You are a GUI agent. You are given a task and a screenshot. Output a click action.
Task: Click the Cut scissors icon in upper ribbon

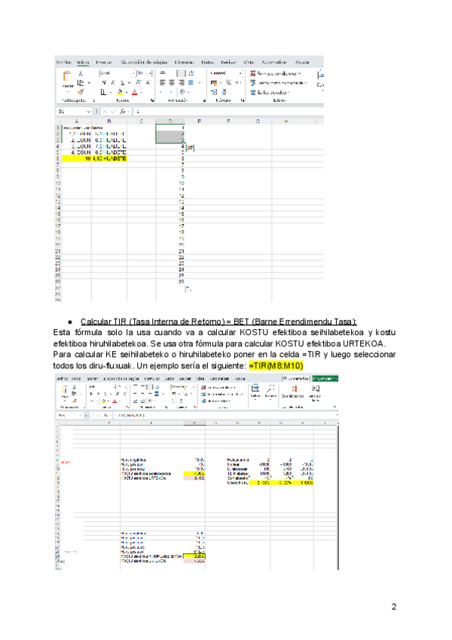point(81,73)
